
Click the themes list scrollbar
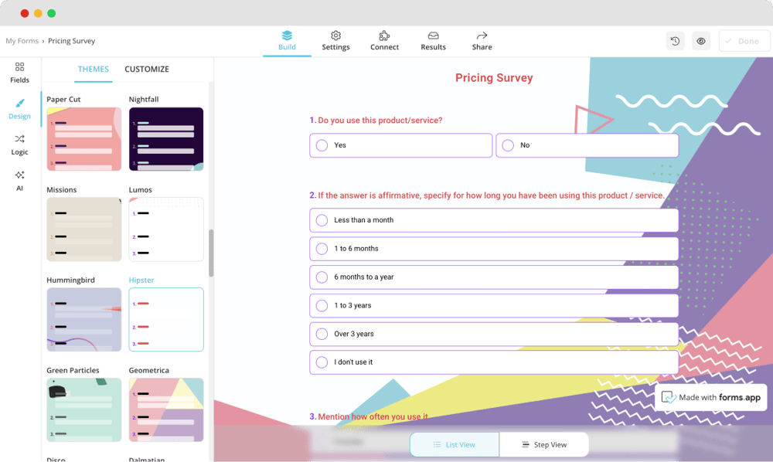pos(211,253)
